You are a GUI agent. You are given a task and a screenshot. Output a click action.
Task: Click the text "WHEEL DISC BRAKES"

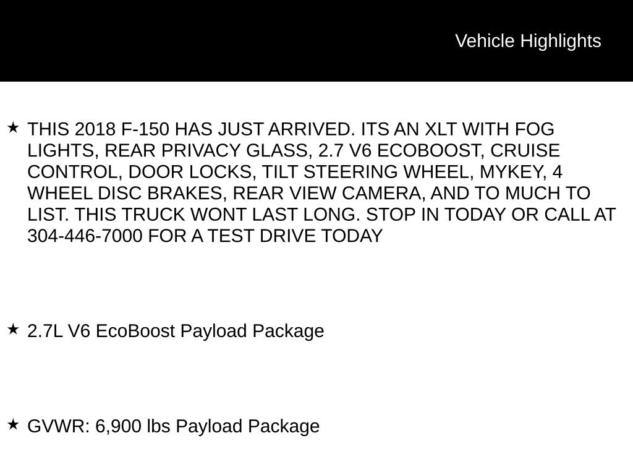tap(127, 193)
